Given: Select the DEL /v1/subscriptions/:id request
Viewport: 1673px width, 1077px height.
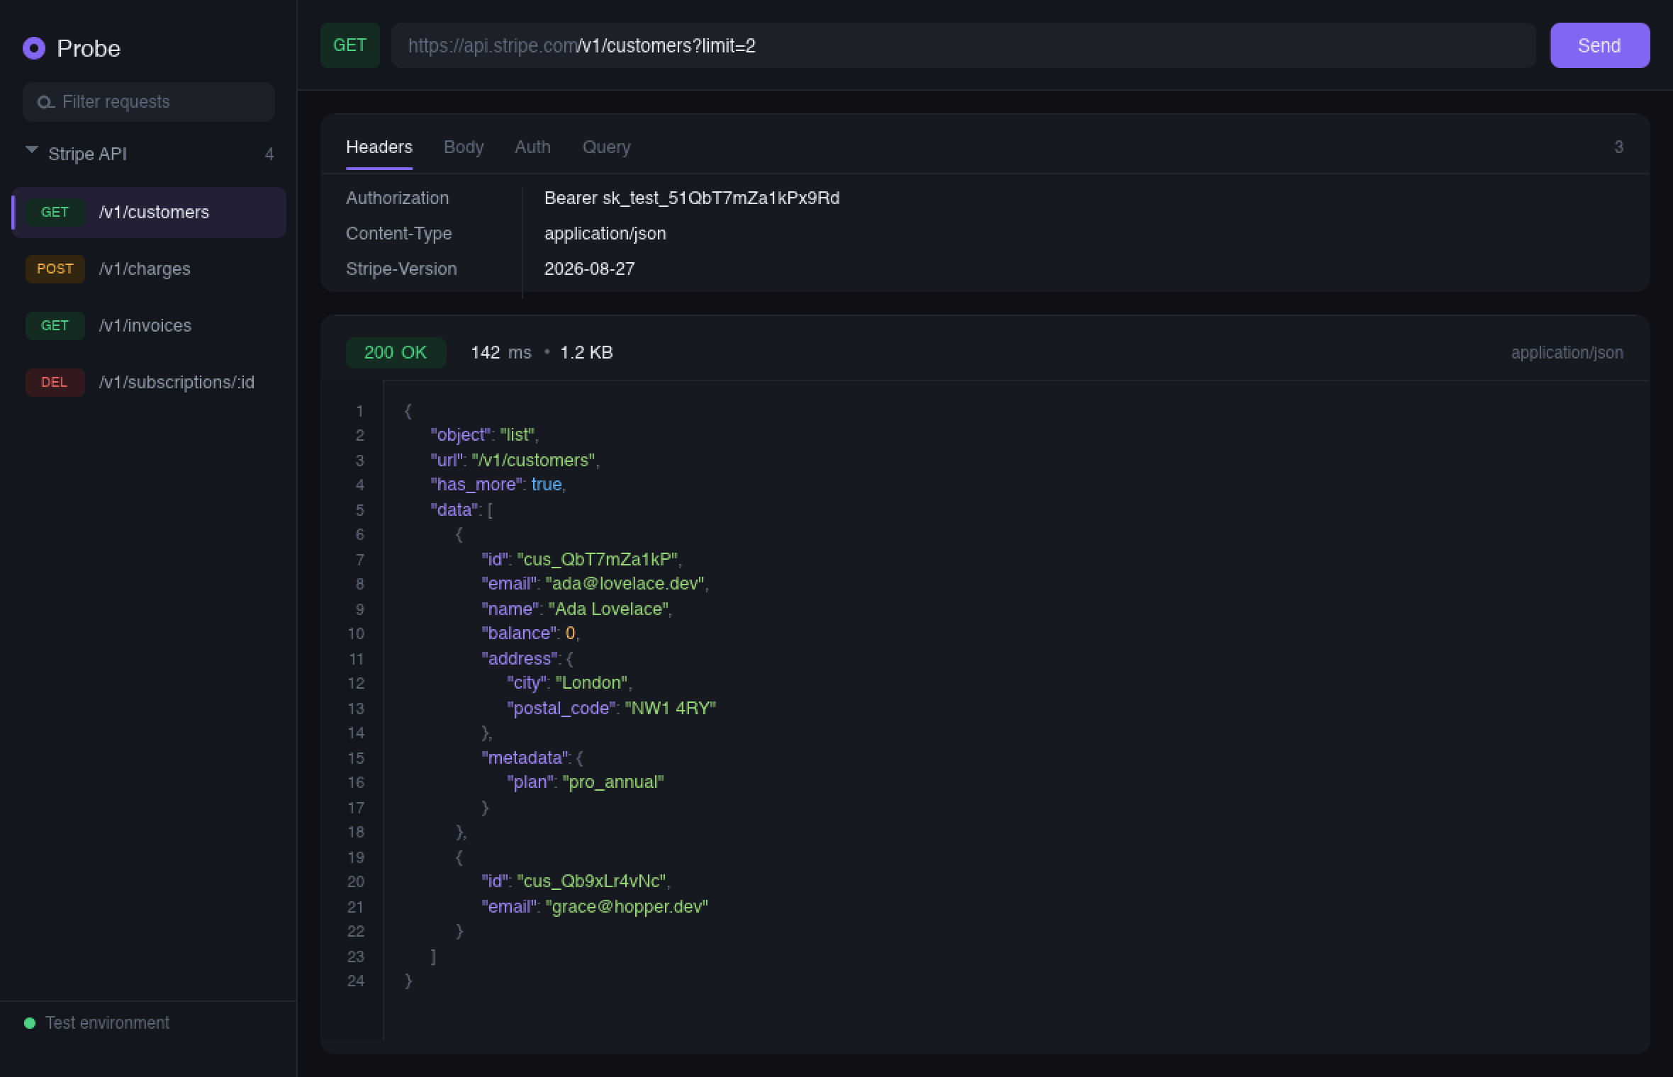Looking at the screenshot, I should tap(149, 383).
